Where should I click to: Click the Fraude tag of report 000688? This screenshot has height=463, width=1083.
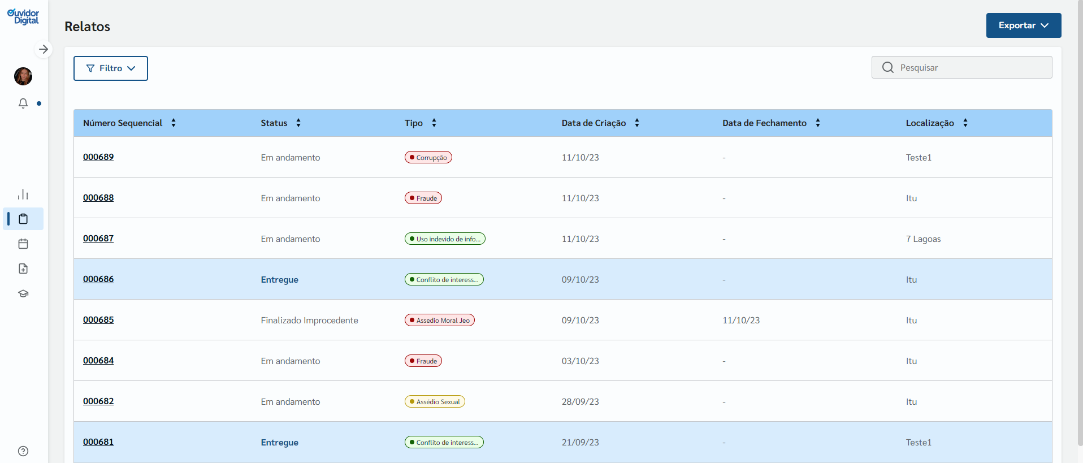[x=423, y=198]
